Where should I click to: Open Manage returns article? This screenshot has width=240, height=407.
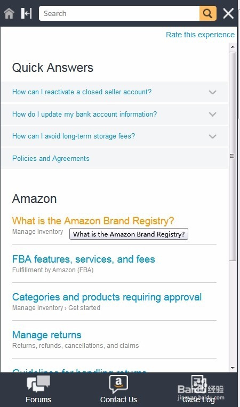click(47, 335)
